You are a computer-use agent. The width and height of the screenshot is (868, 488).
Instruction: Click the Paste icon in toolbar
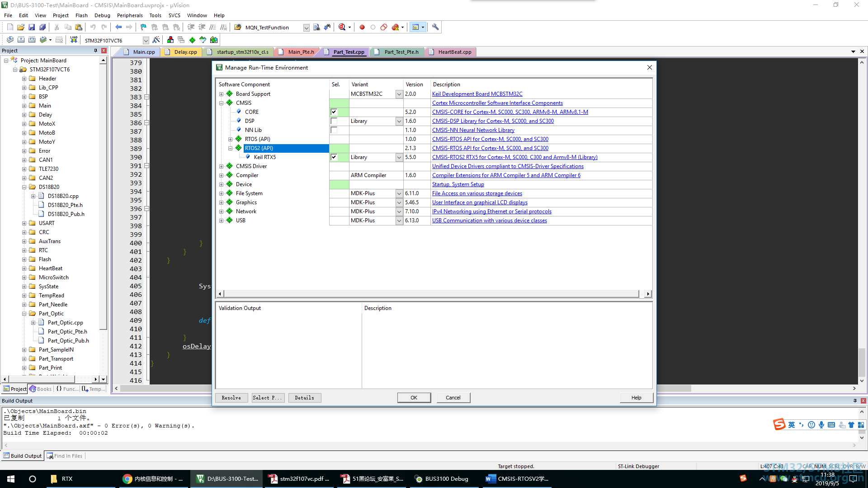pyautogui.click(x=79, y=27)
